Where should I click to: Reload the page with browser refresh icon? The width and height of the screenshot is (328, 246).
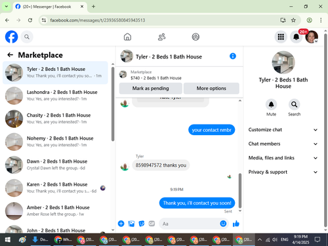click(30, 20)
